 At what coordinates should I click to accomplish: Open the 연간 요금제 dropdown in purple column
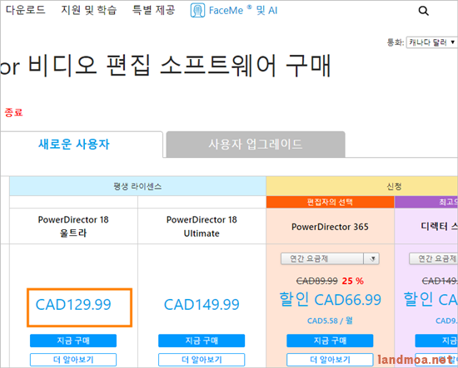434,258
